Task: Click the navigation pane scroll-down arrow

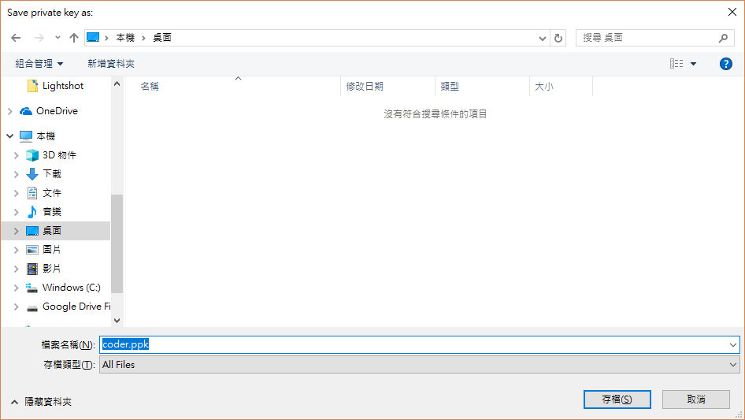Action: [117, 321]
